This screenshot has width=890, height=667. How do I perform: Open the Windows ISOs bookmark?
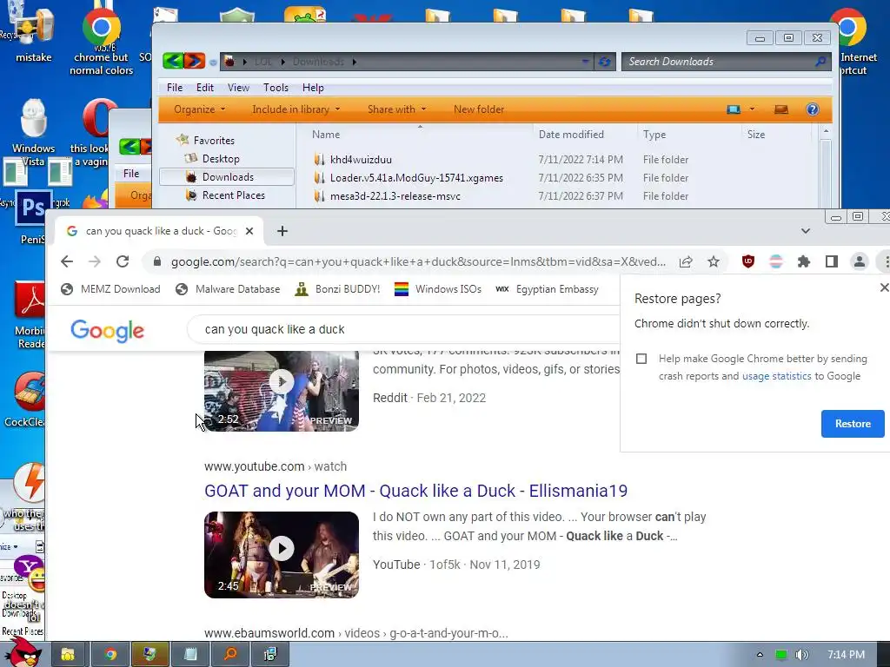pyautogui.click(x=438, y=289)
